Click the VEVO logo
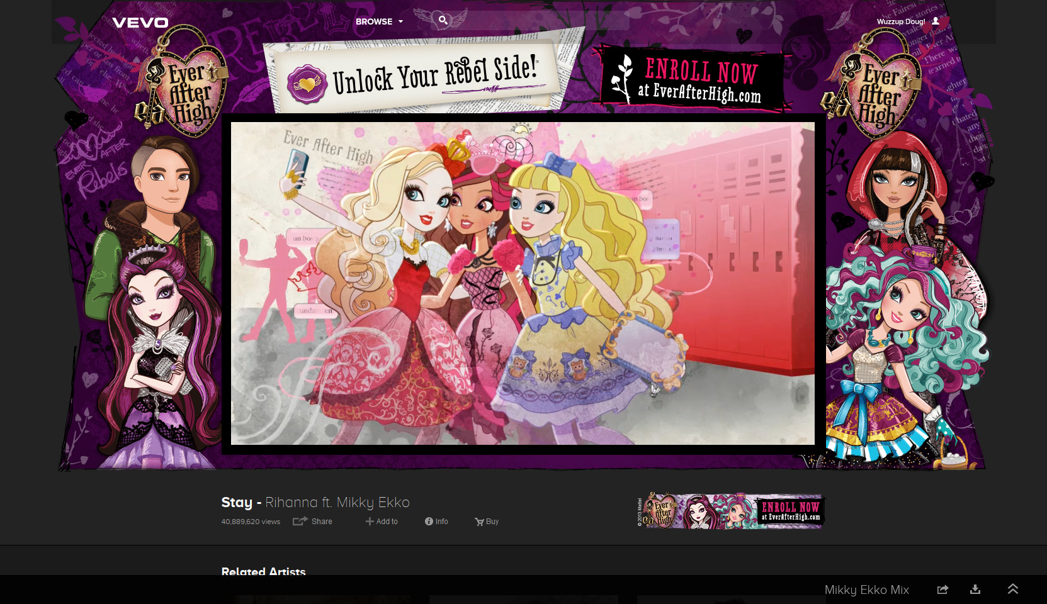This screenshot has height=604, width=1047. pyautogui.click(x=140, y=23)
